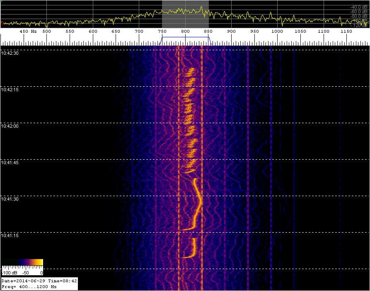Select the 10:41:30 timestamp label
Image resolution: width=370 pixels, height=291 pixels.
(10, 199)
